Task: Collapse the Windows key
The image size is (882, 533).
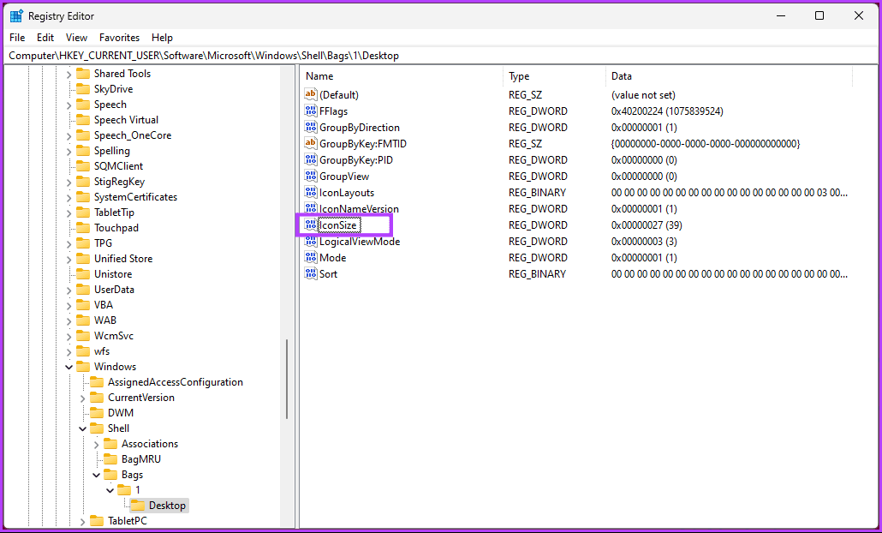Action: pos(69,367)
